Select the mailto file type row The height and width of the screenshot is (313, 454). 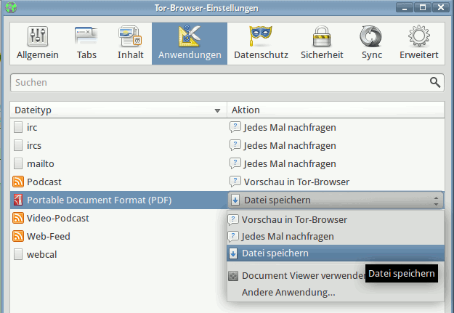coord(227,163)
